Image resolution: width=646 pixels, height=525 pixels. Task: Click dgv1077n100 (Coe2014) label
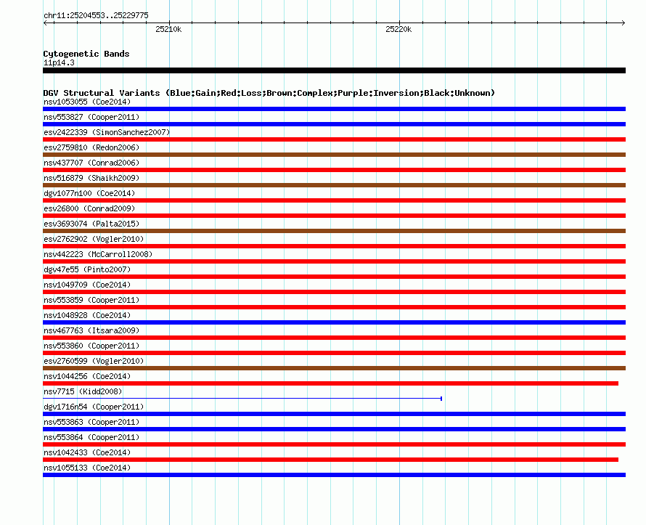pyautogui.click(x=89, y=193)
